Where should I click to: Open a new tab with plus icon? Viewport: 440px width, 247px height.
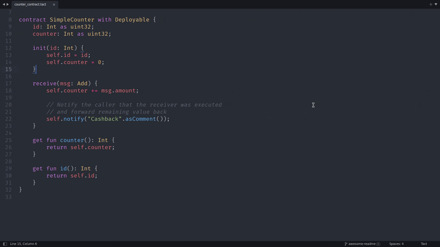(431, 4)
